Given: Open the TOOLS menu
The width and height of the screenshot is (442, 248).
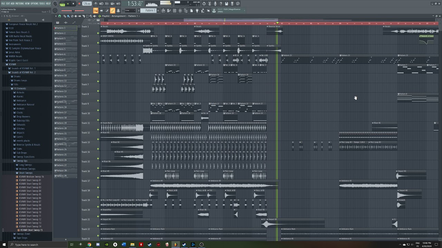Looking at the screenshot, I should (x=42, y=3).
